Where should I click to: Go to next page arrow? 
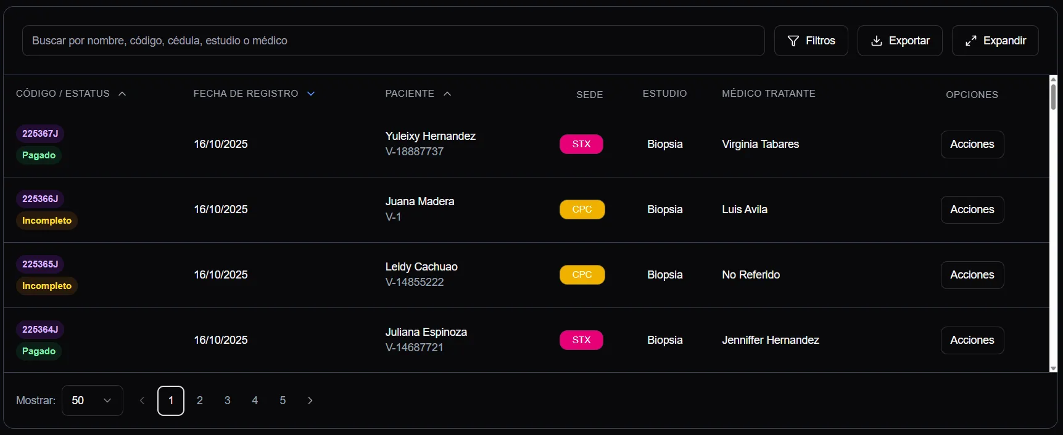(310, 400)
